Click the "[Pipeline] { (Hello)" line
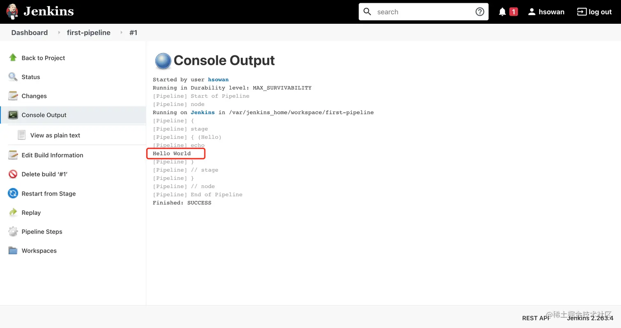The width and height of the screenshot is (621, 328). (x=187, y=137)
